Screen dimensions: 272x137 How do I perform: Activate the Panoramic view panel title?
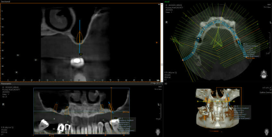pos(6,83)
